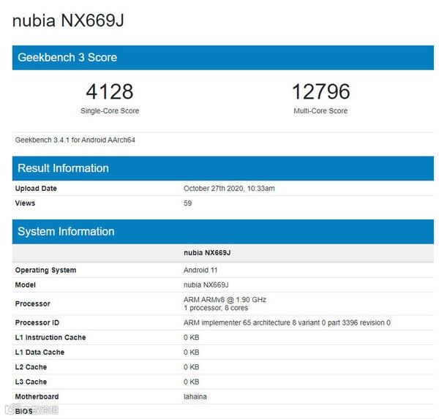The image size is (439, 419).
Task: Click the 'Operating System' row label
Action: pyautogui.click(x=45, y=270)
